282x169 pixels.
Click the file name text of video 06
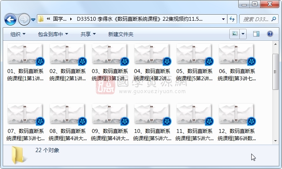pyautogui.click(x=237, y=75)
